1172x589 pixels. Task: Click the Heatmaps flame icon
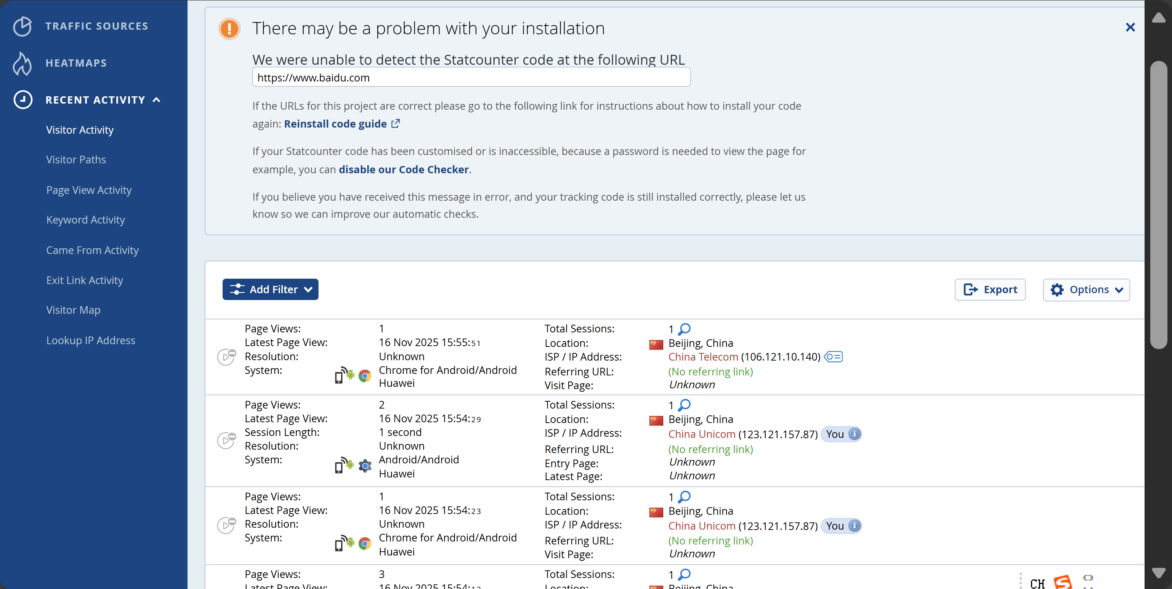pos(22,63)
